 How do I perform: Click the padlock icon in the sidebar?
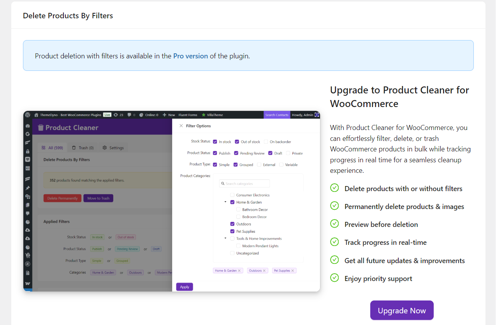(x=28, y=151)
